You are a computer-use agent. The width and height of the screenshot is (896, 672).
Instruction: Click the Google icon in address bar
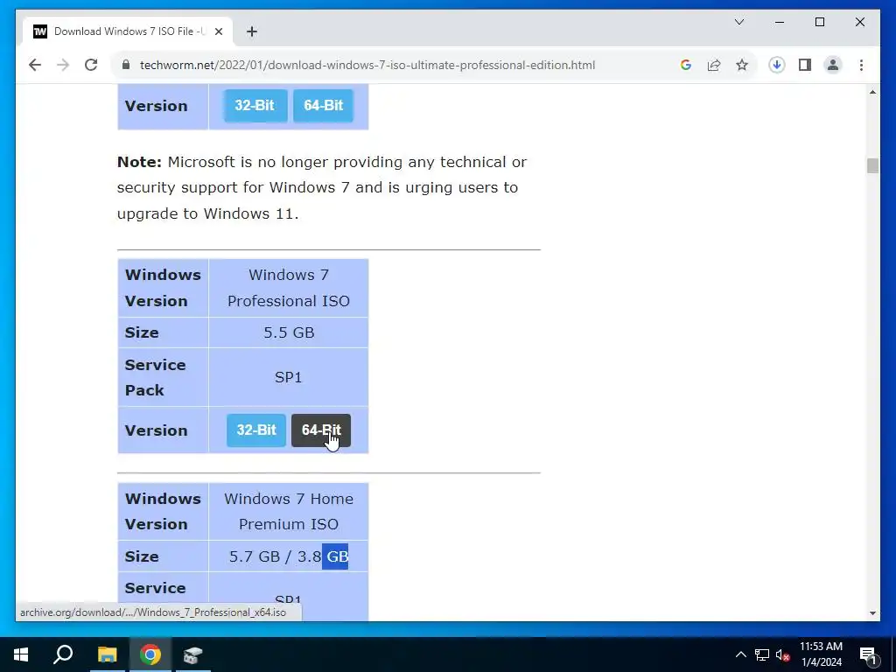[x=686, y=65]
